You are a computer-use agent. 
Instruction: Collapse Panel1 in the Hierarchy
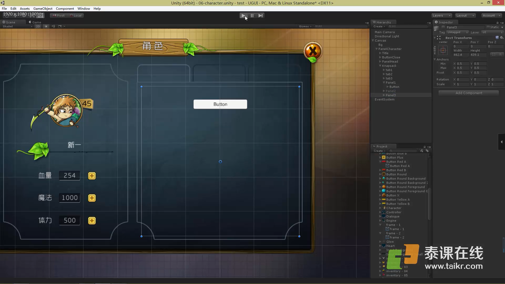tap(384, 83)
